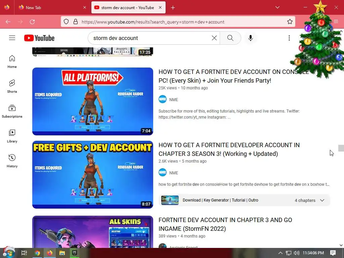Click ALL SKINS video thumbnail
344x258 pixels.
click(93, 232)
